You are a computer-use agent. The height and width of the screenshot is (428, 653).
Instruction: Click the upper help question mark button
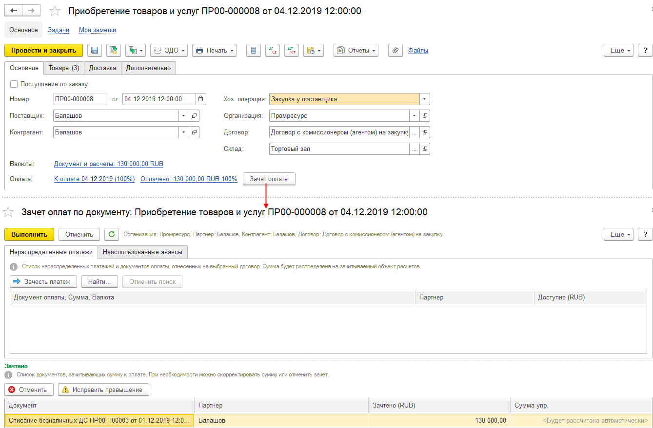click(645, 50)
